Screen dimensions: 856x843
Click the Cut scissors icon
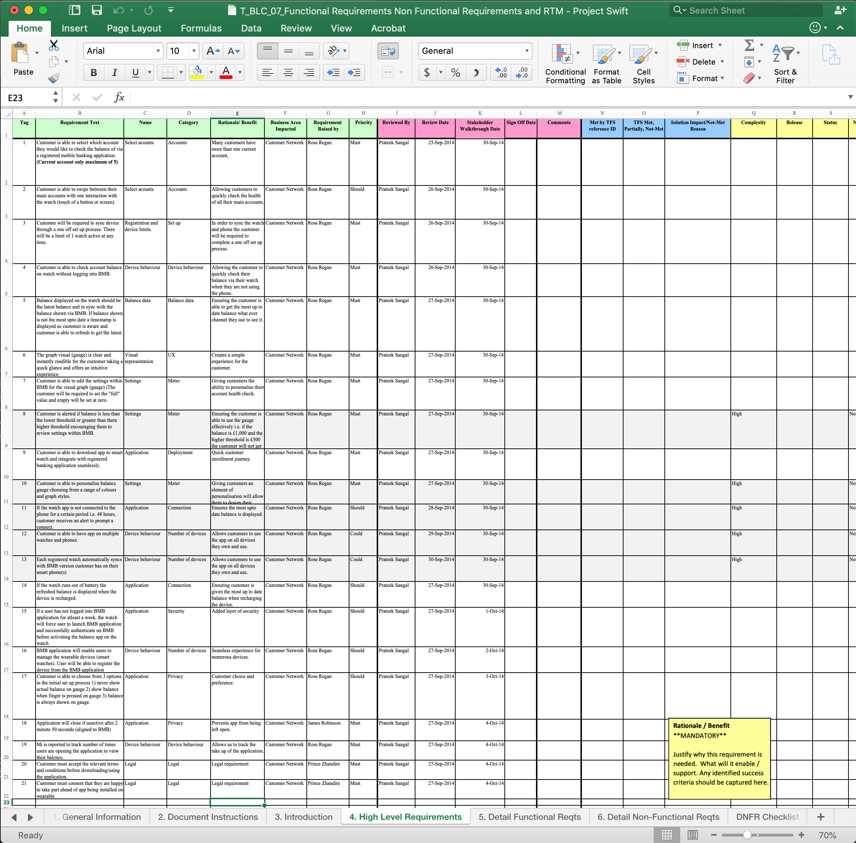53,45
